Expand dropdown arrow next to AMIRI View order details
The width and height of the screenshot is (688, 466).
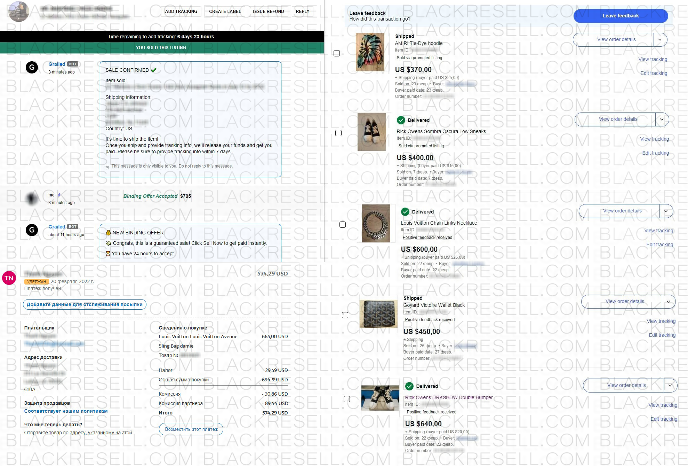coord(660,40)
